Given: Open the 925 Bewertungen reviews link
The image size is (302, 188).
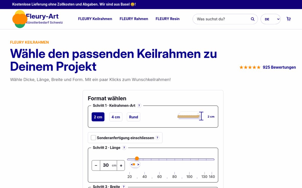Looking at the screenshot, I should [x=279, y=67].
